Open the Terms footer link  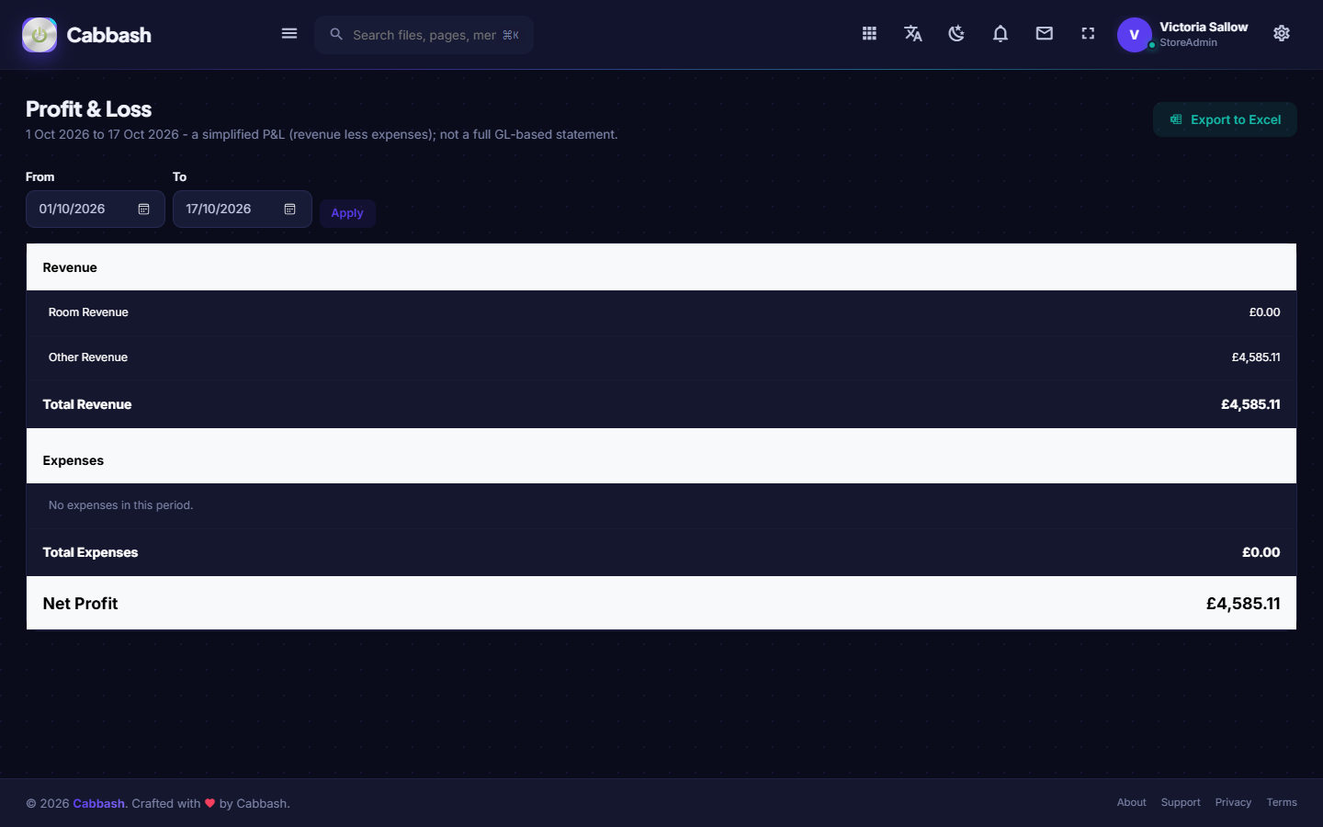pos(1282,802)
